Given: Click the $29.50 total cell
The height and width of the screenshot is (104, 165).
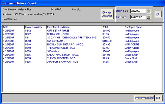Looking at the screenshot, I should pos(106,38).
